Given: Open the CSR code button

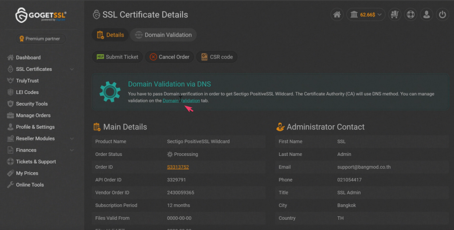Looking at the screenshot, I should point(216,57).
